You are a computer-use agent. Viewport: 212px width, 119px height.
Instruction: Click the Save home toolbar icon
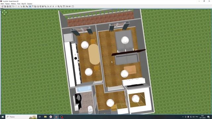pyautogui.click(x=8, y=6)
